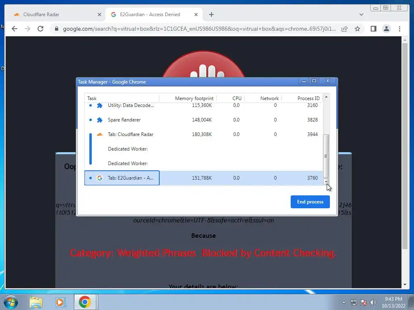Click process ID 3828
Screen dimensions: 414x310
click(x=313, y=119)
